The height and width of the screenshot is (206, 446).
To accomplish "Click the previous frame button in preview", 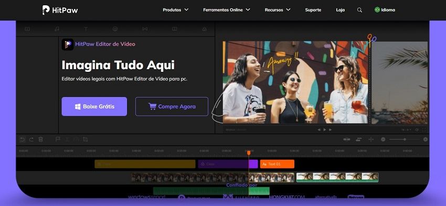I will tap(319, 129).
